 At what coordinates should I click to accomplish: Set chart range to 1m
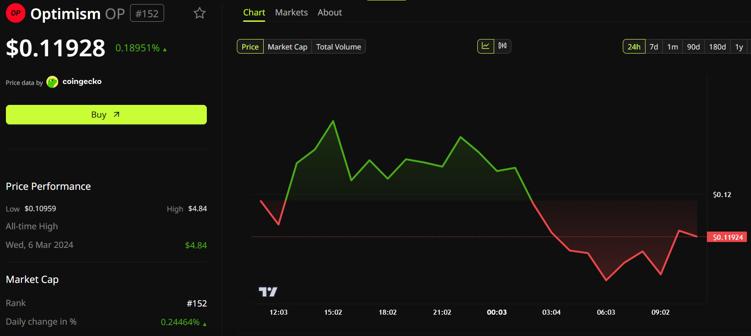[x=672, y=47]
